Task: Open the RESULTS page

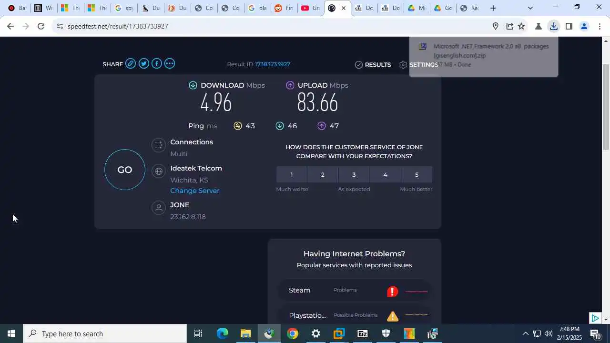Action: 373,65
